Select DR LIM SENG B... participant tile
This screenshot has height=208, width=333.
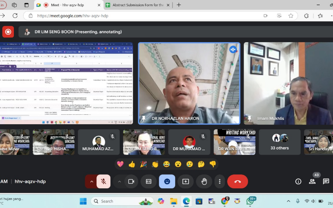click(x=144, y=142)
